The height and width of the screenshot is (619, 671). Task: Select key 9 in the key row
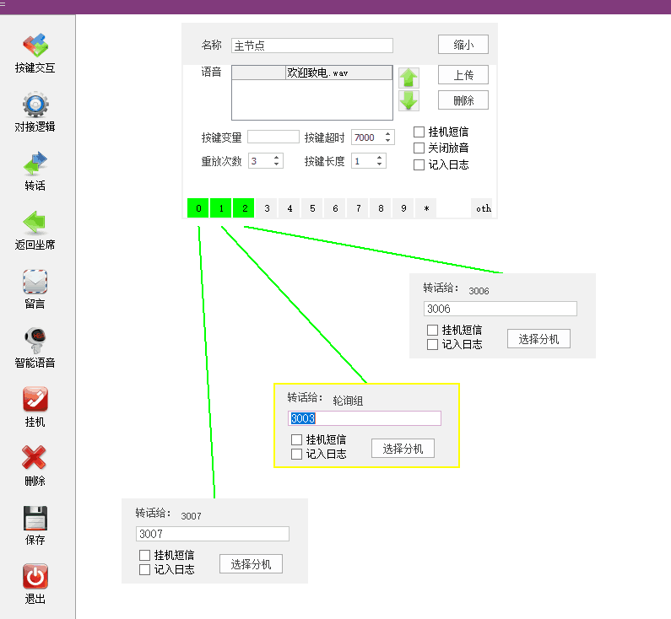(403, 208)
